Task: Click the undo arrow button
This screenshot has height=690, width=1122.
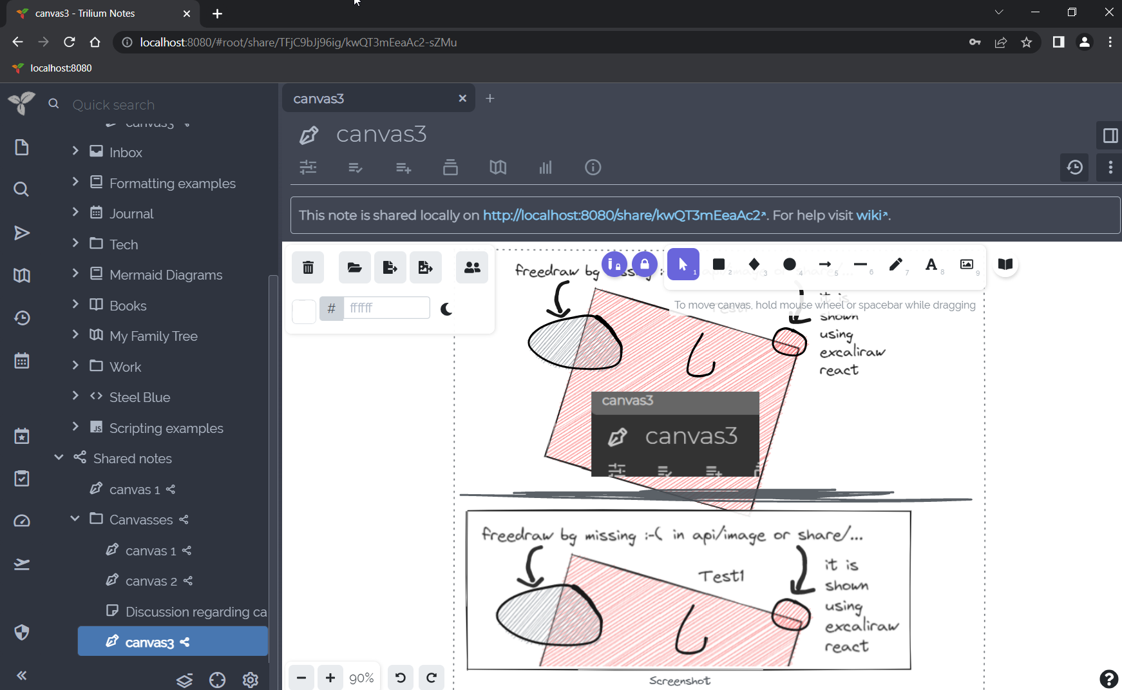Action: point(400,677)
